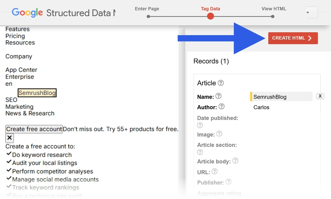Click Manage social media accounts item
Image resolution: width=331 pixels, height=199 pixels.
pyautogui.click(x=55, y=179)
